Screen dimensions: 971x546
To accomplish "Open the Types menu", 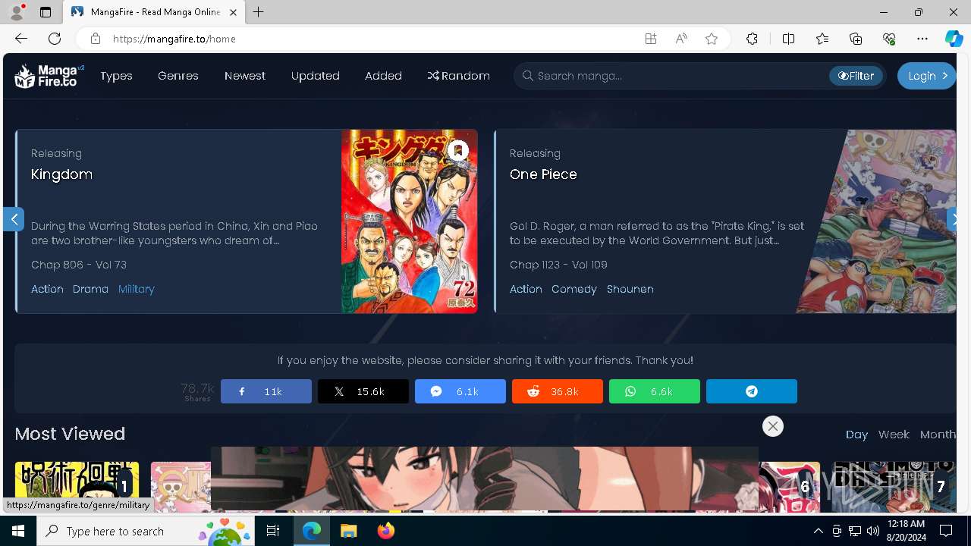I will [x=116, y=76].
